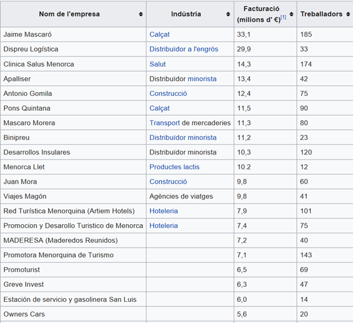Select the Greve Invest cell

point(73,284)
